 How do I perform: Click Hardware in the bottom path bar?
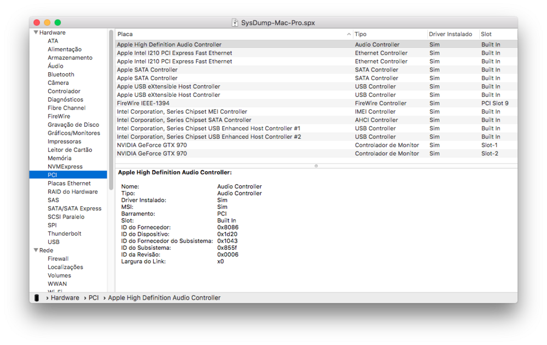click(x=65, y=298)
